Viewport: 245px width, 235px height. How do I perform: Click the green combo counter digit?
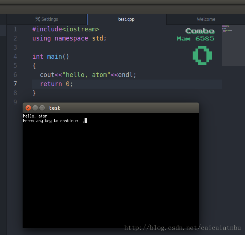[x=202, y=55]
